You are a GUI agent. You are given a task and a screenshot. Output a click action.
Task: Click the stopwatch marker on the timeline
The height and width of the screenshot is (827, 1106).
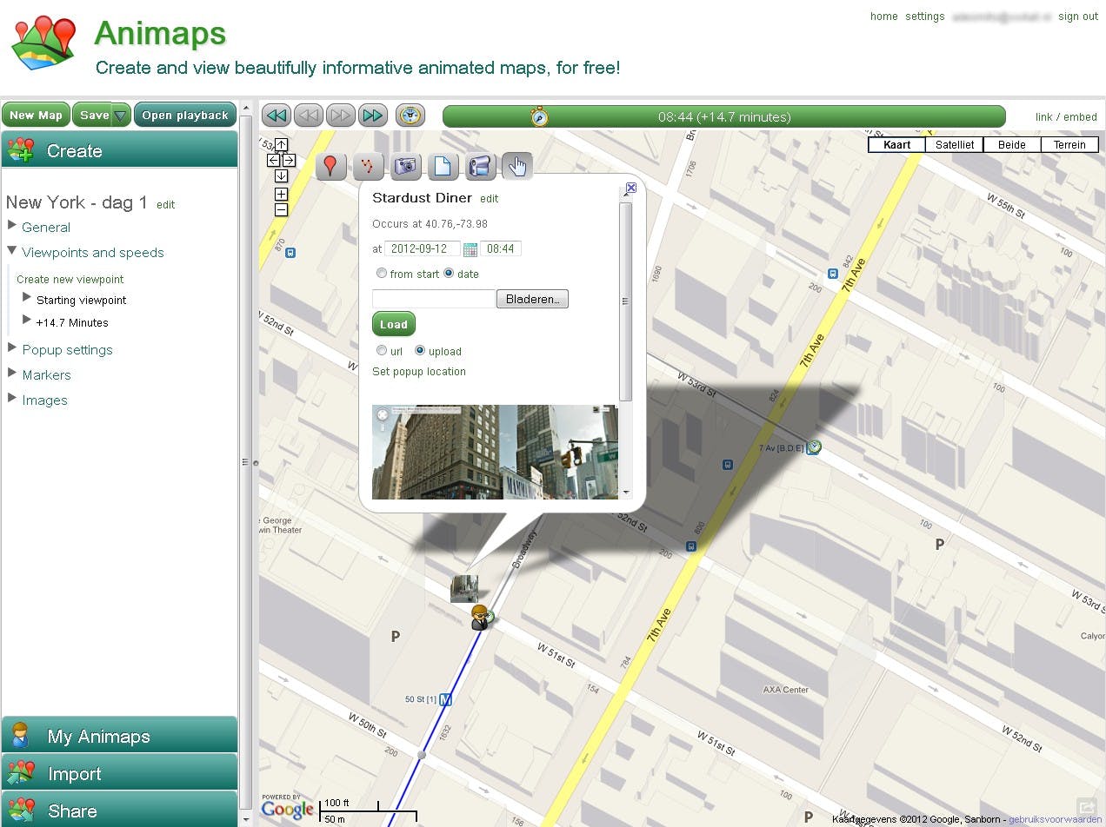pos(540,116)
